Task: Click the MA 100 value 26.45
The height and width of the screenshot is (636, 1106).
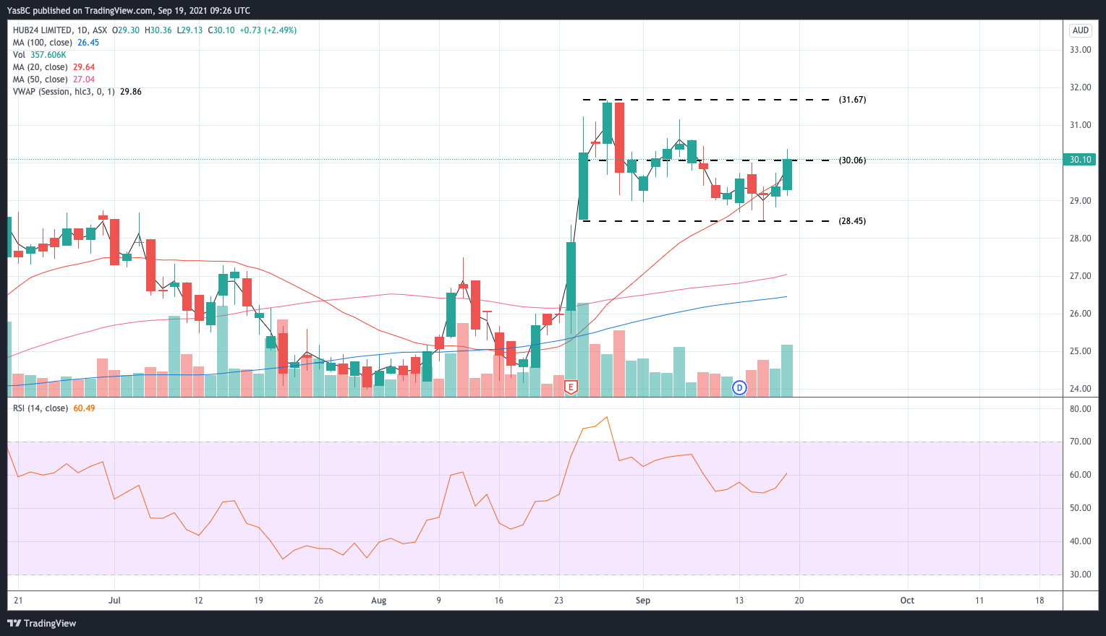Action: pyautogui.click(x=88, y=43)
